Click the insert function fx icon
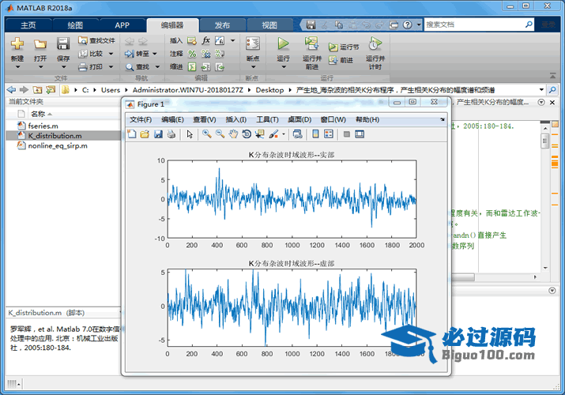Screen dimensions: 565x395 click(205, 40)
